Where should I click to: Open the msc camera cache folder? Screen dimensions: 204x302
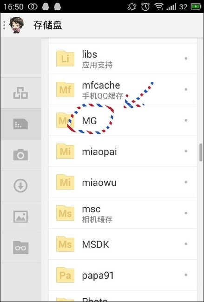pos(123,213)
